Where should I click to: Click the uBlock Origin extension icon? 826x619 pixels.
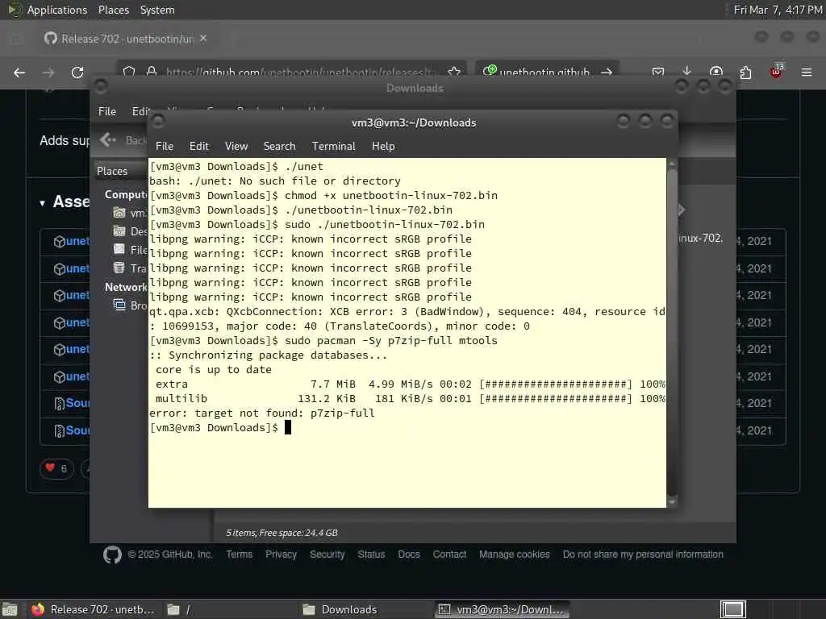775,72
